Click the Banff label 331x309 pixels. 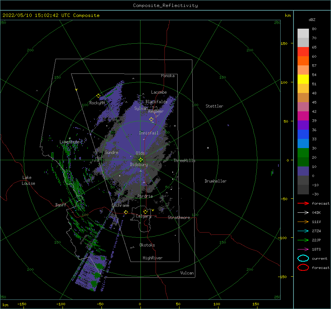coord(61,205)
